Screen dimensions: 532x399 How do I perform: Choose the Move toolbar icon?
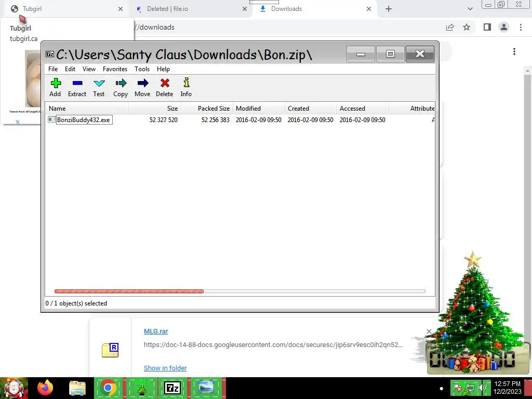click(142, 87)
